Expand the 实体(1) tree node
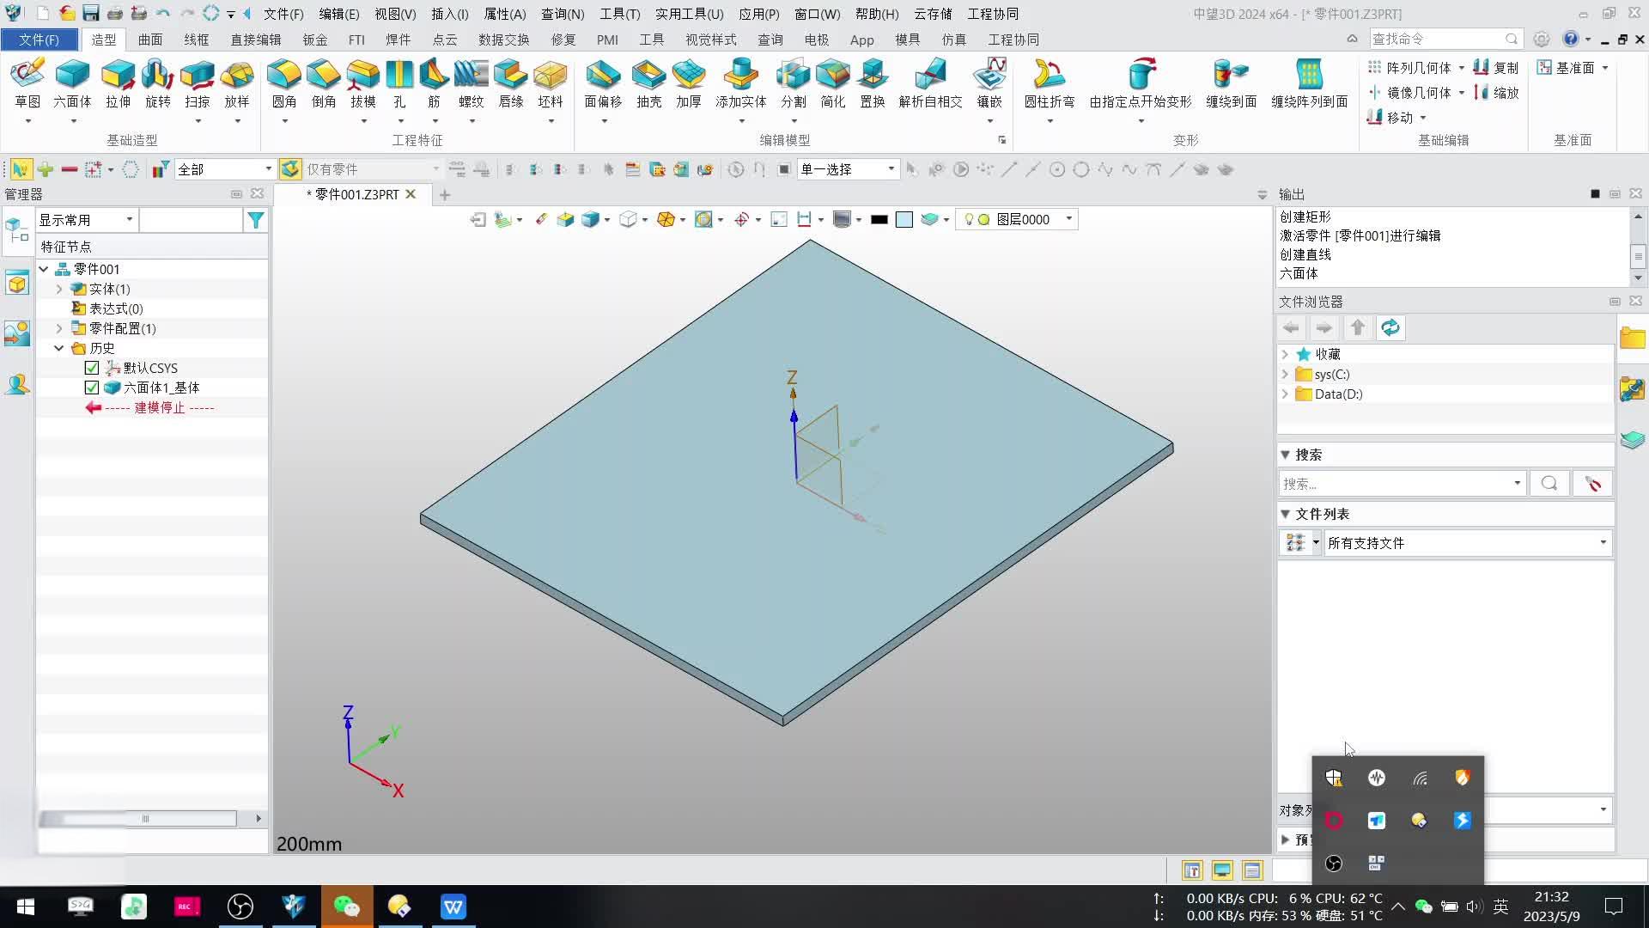1649x928 pixels. 59,289
